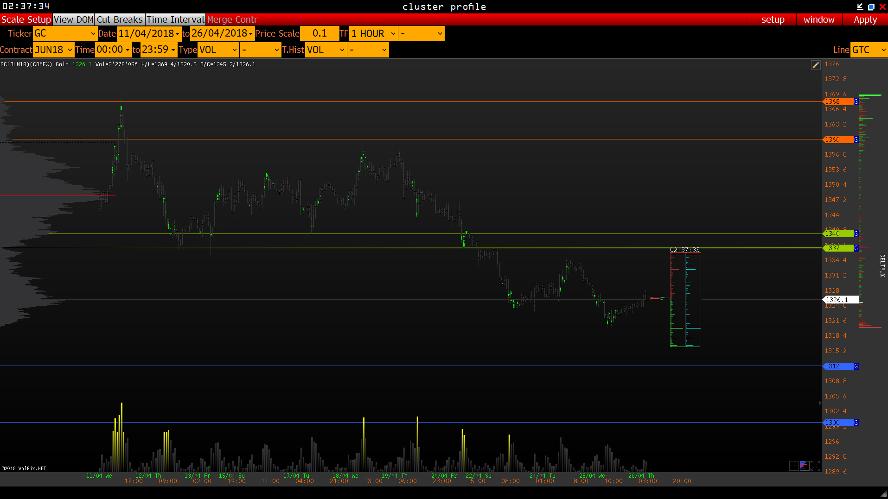This screenshot has height=499, width=888.
Task: Click the G marker on 1312 level
Action: pos(856,366)
